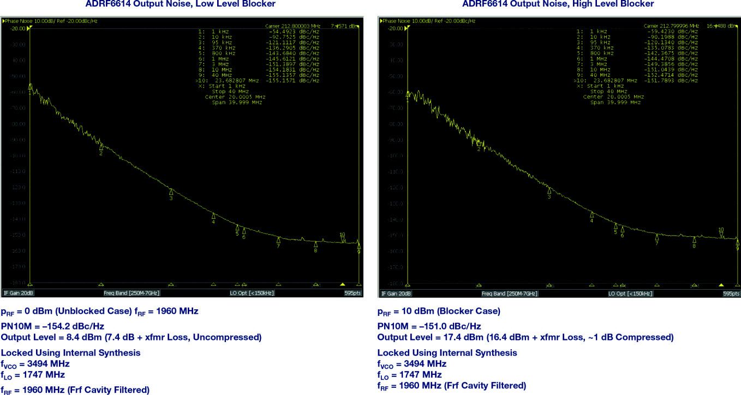741x395 pixels.
Task: Select marker 8 on the High Level Blocker trace
Action: pyautogui.click(x=694, y=242)
